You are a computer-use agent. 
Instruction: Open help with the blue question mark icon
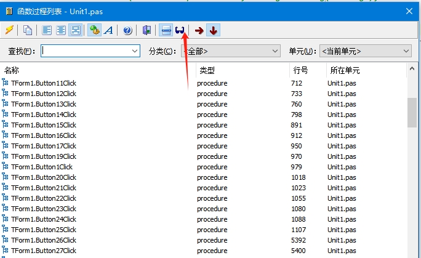(127, 30)
